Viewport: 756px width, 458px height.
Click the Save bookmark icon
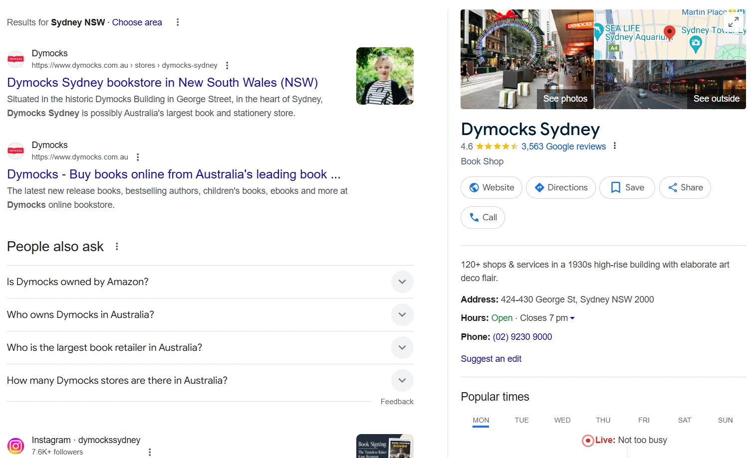click(615, 187)
